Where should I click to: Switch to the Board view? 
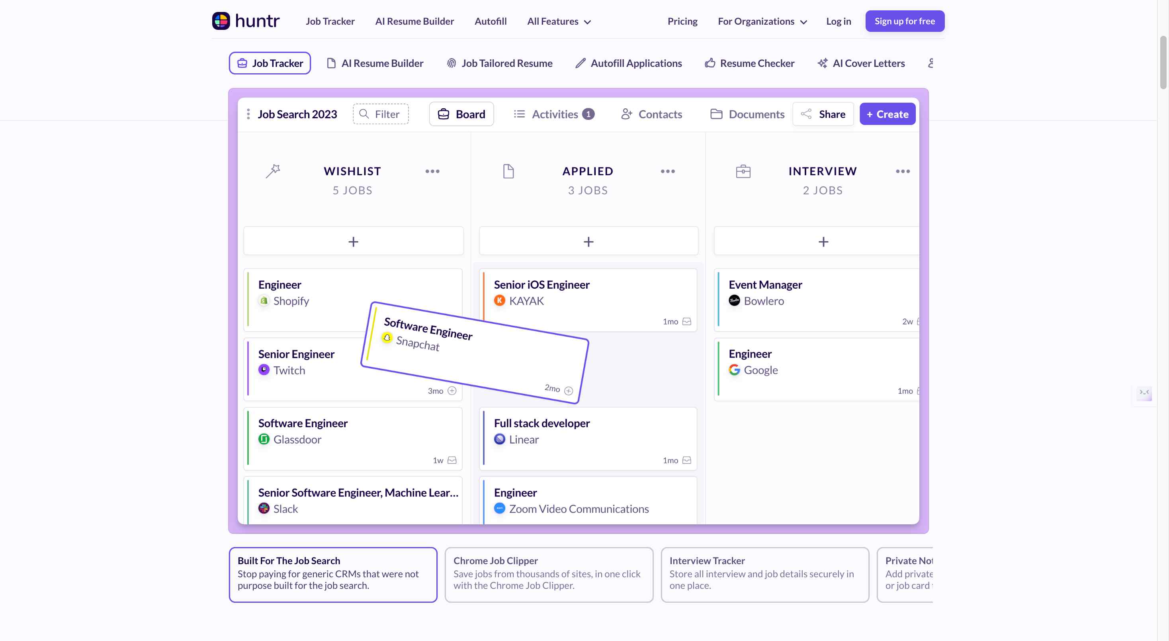[461, 114]
